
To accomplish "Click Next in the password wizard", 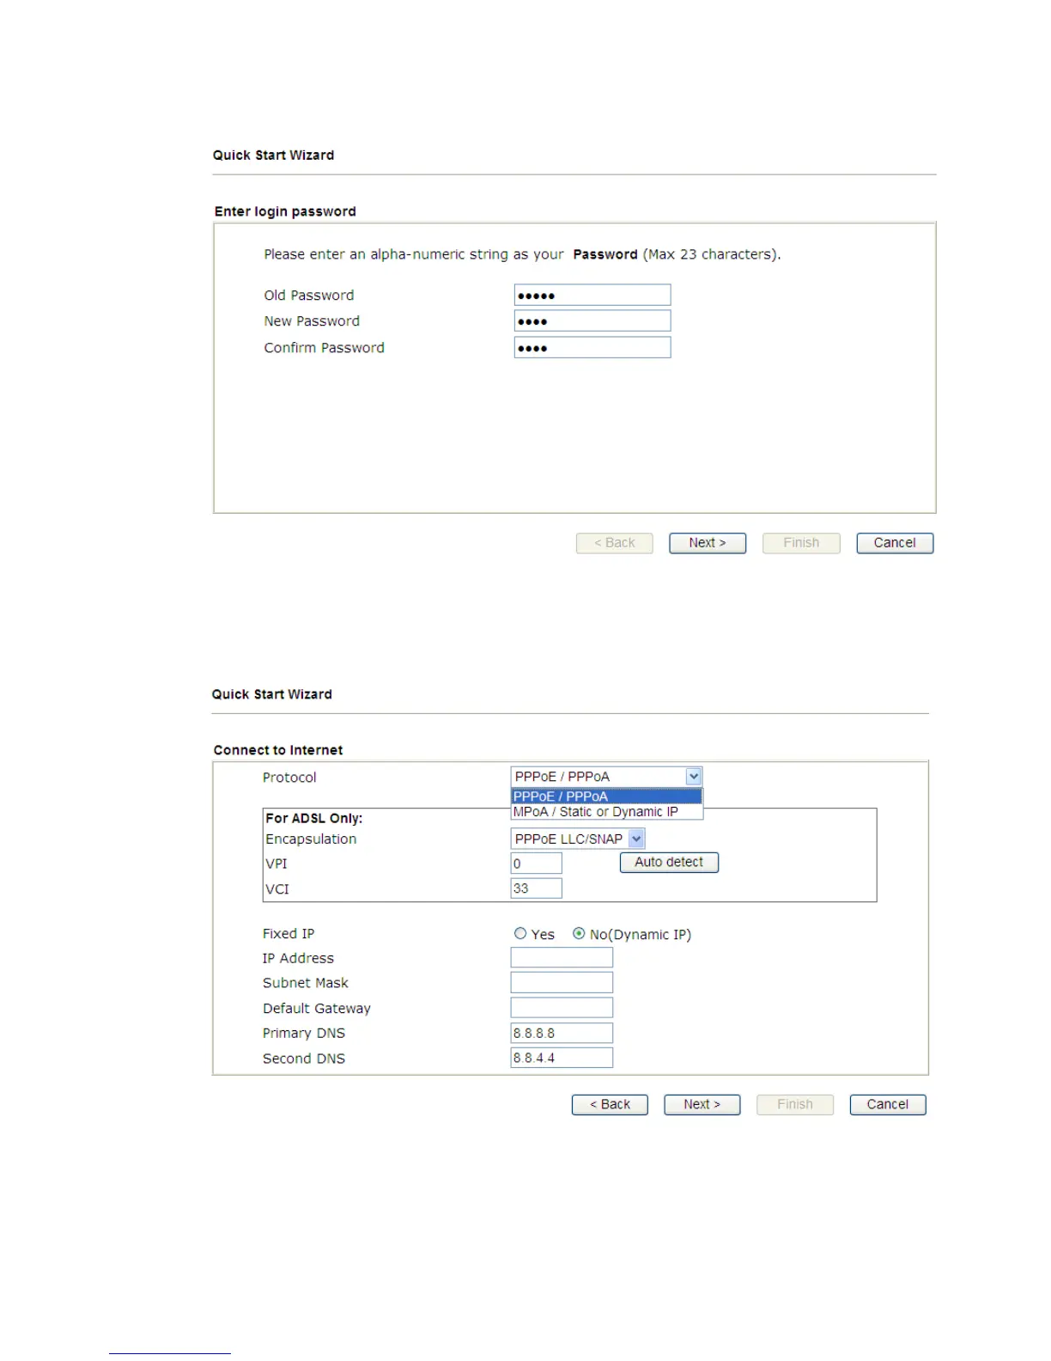I will point(708,543).
